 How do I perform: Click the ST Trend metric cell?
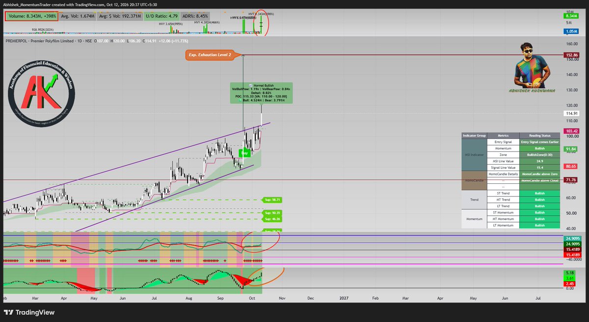[503, 193]
